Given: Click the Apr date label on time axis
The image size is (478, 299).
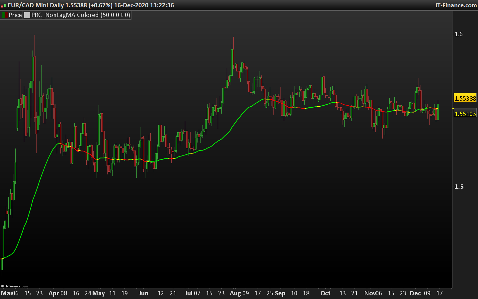Looking at the screenshot, I should (x=53, y=293).
